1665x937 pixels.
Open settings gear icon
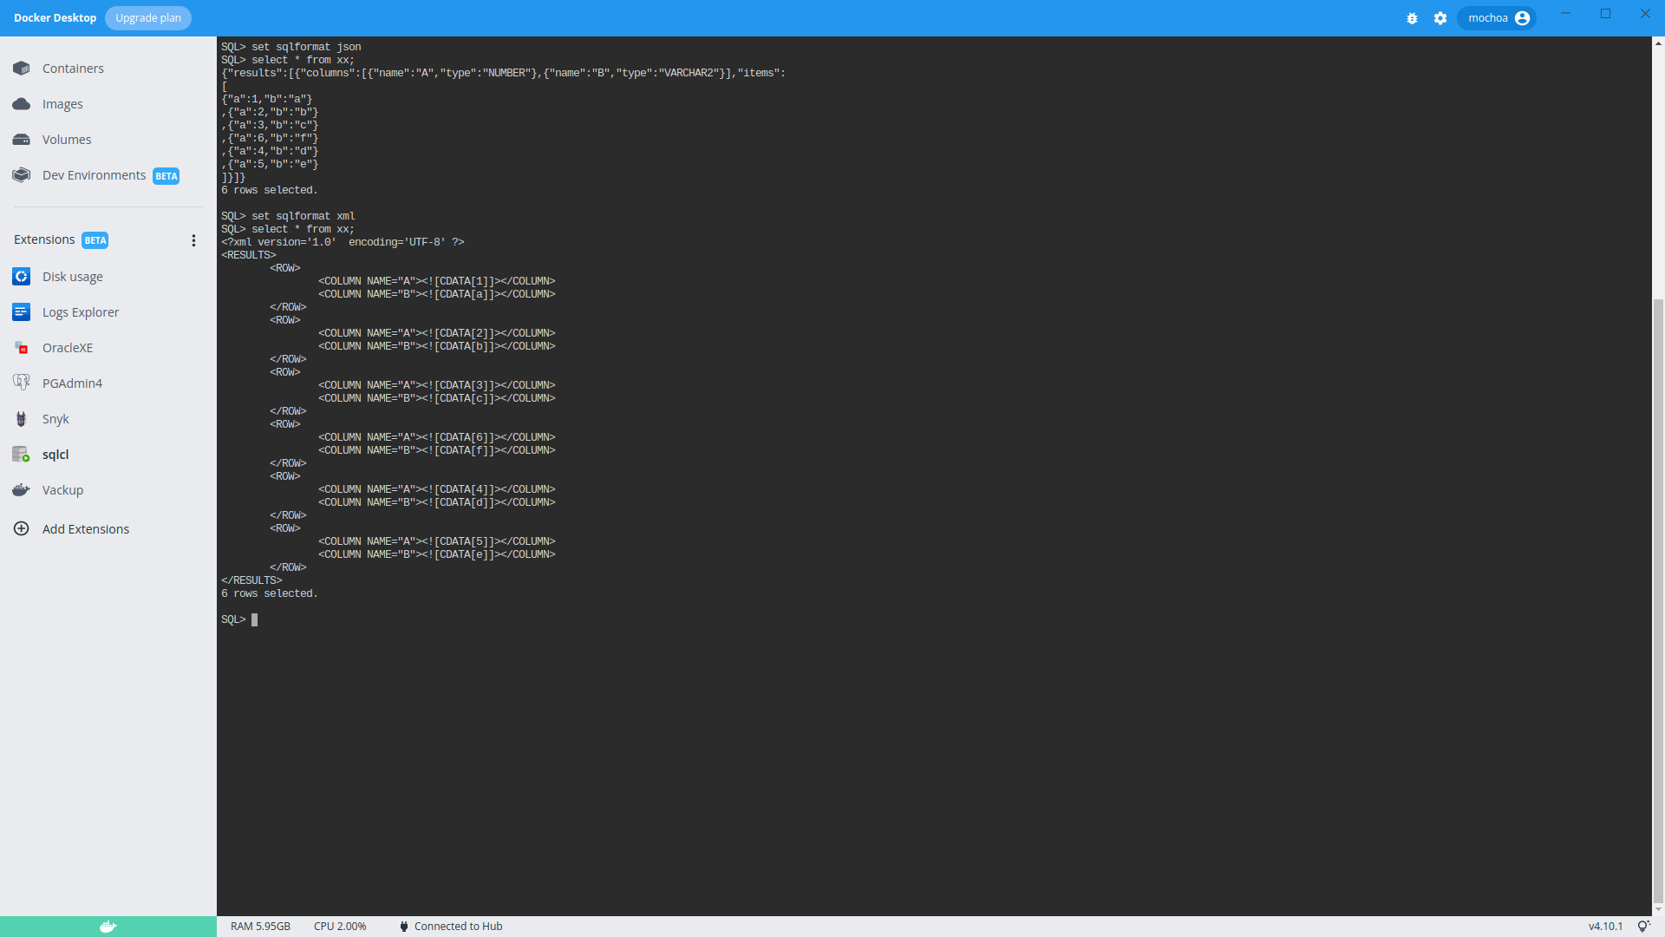coord(1440,18)
